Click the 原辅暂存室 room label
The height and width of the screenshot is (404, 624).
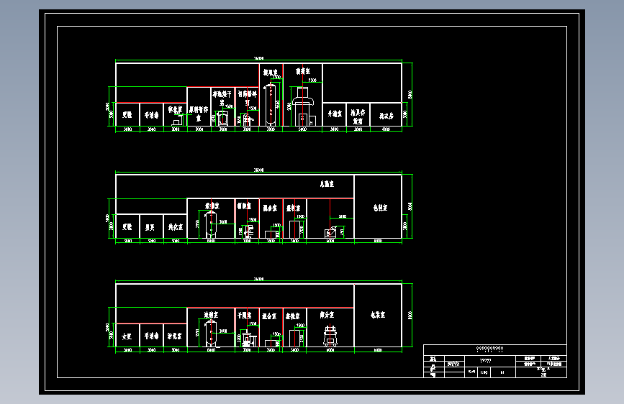click(x=199, y=113)
